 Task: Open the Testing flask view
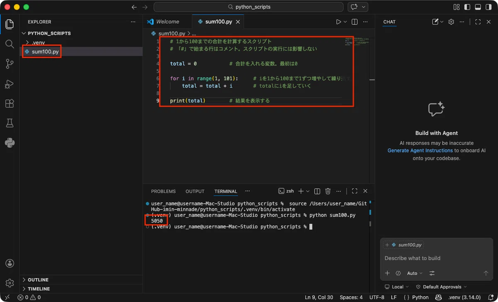(10, 123)
